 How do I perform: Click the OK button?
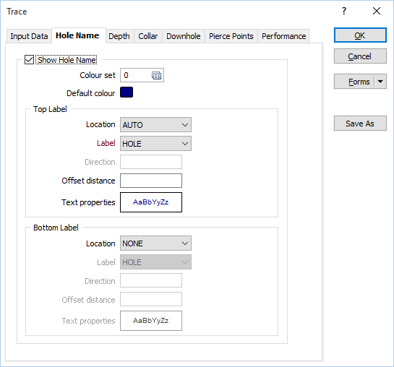point(360,35)
